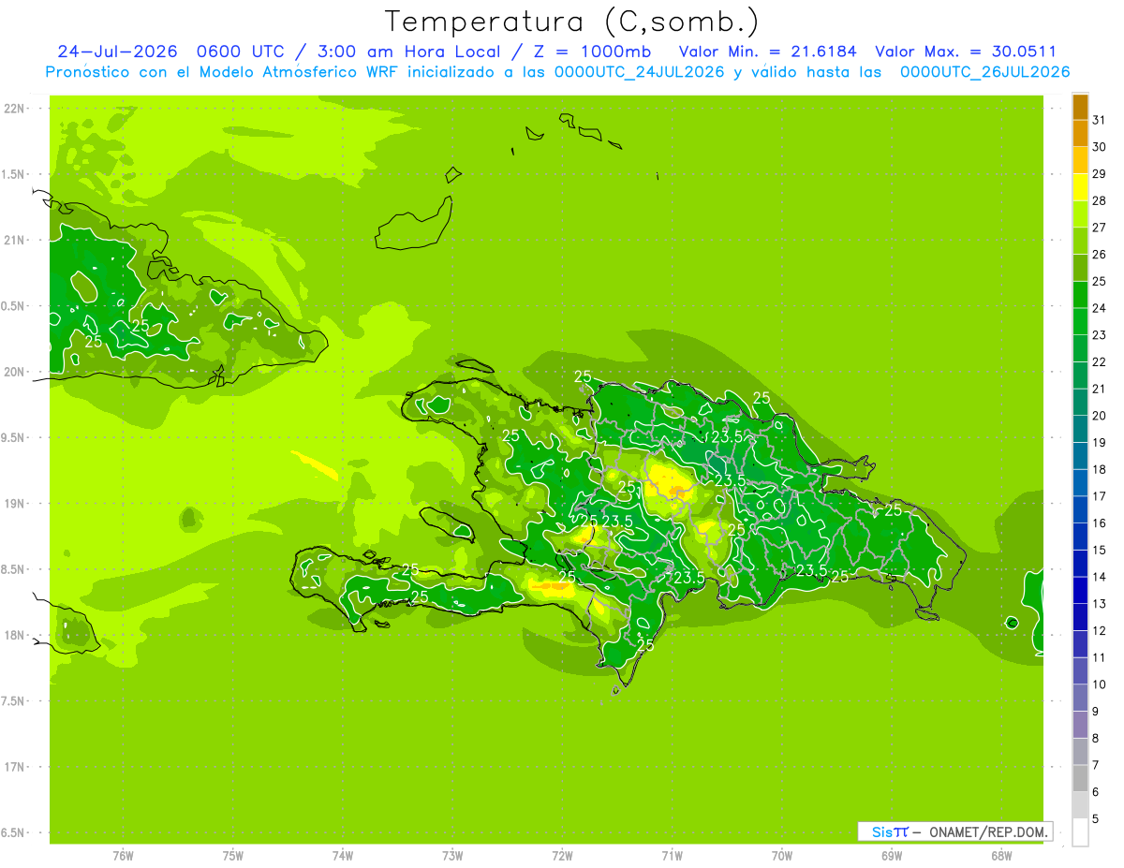Click the small yellow patch in the sea near 74W
Image resolution: width=1124 pixels, height=868 pixels.
[316, 465]
